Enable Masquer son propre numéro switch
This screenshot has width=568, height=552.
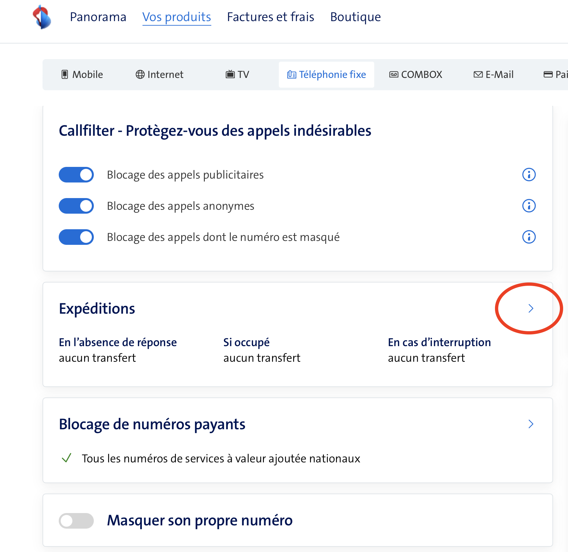[x=76, y=521]
